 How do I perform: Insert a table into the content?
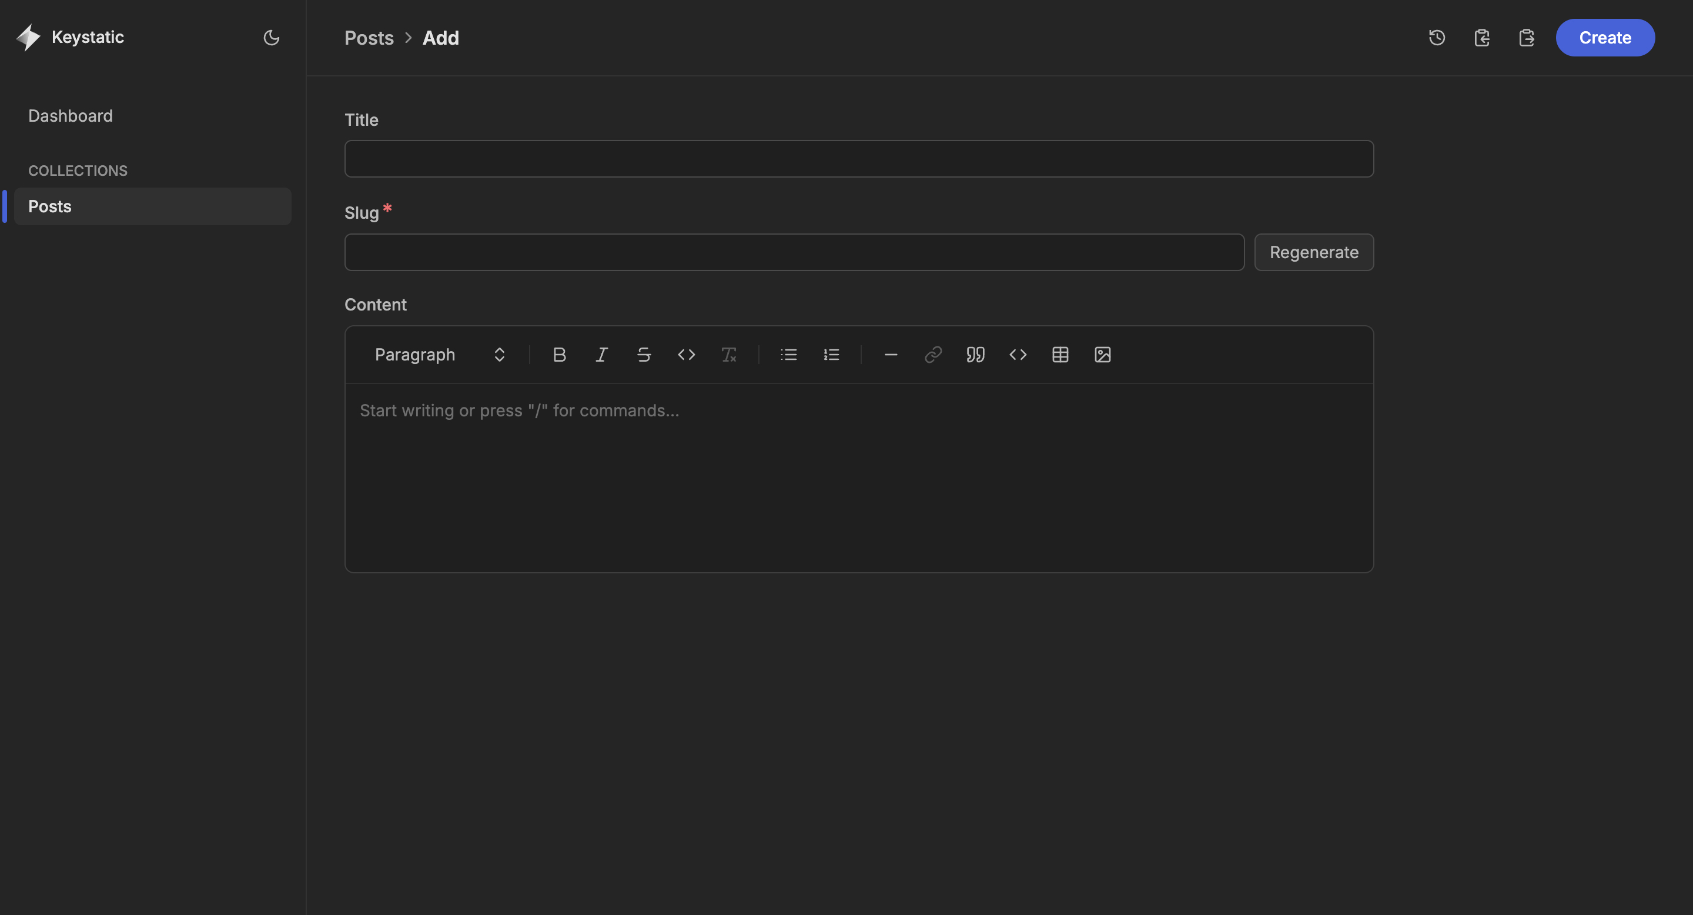point(1059,355)
